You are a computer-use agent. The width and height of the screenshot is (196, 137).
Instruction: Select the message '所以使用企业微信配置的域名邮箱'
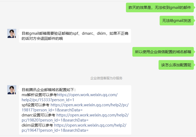163,52
